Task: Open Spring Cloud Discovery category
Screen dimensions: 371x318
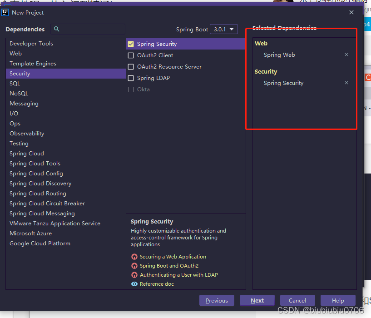Action: click(66, 184)
